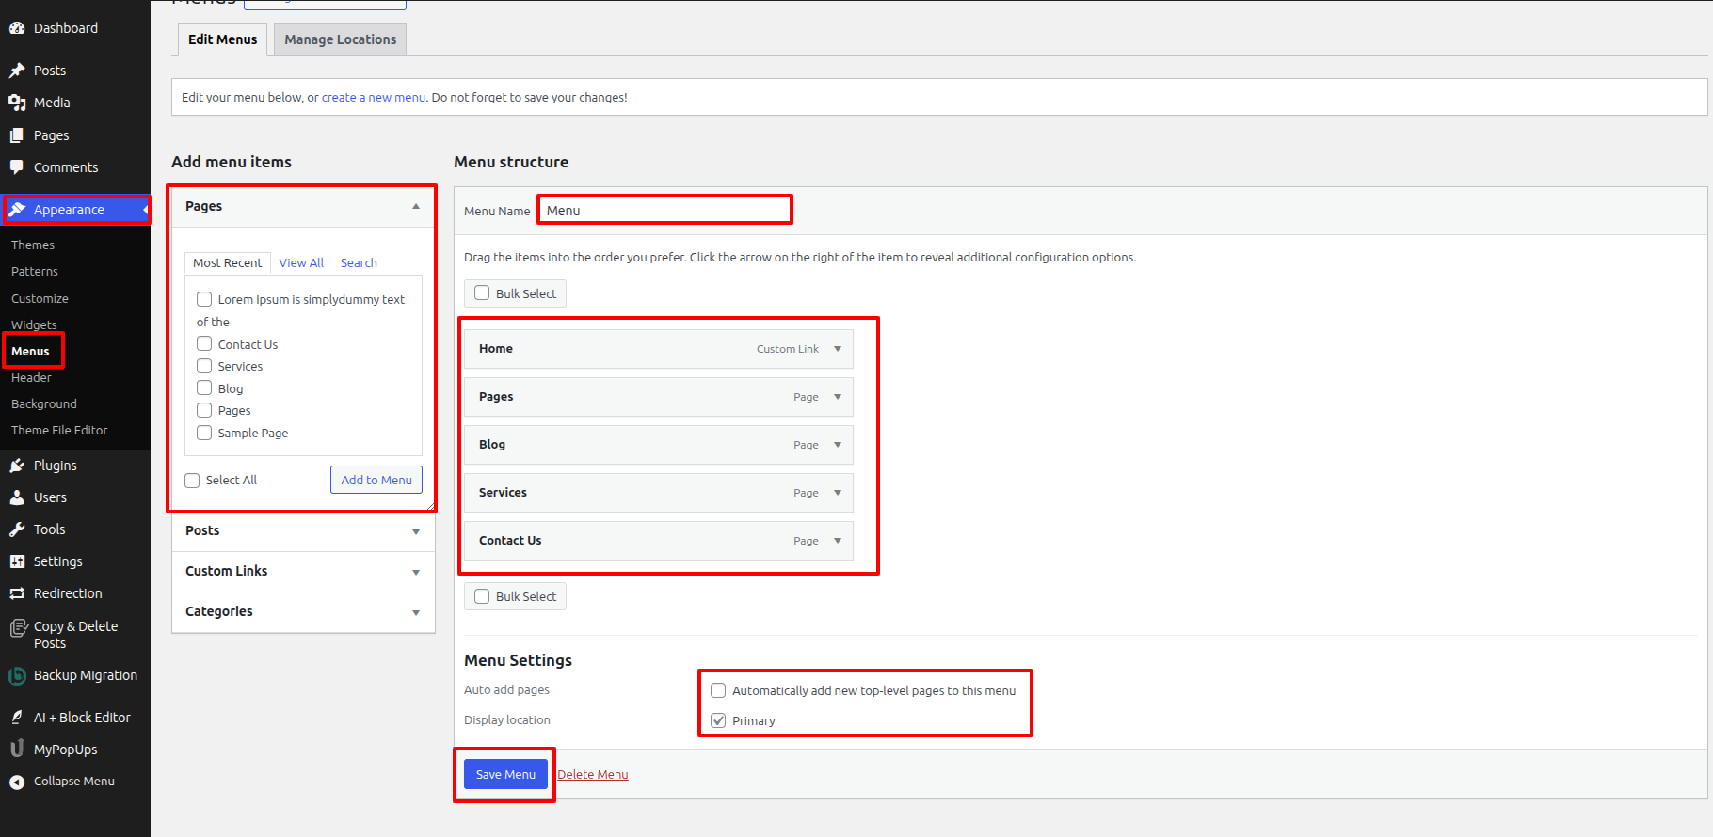Click the Plugins plug icon
Screen dimensions: 1713x837
[x=17, y=466]
